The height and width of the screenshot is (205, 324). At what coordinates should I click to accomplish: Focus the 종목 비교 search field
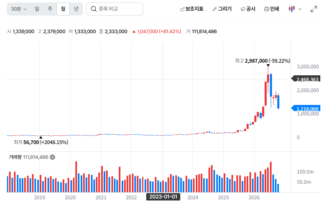click(x=115, y=9)
